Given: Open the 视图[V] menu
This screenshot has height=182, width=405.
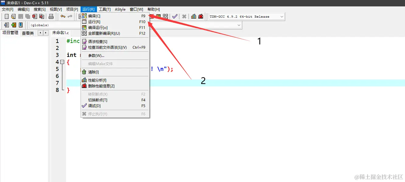Looking at the screenshot, I should point(56,9).
